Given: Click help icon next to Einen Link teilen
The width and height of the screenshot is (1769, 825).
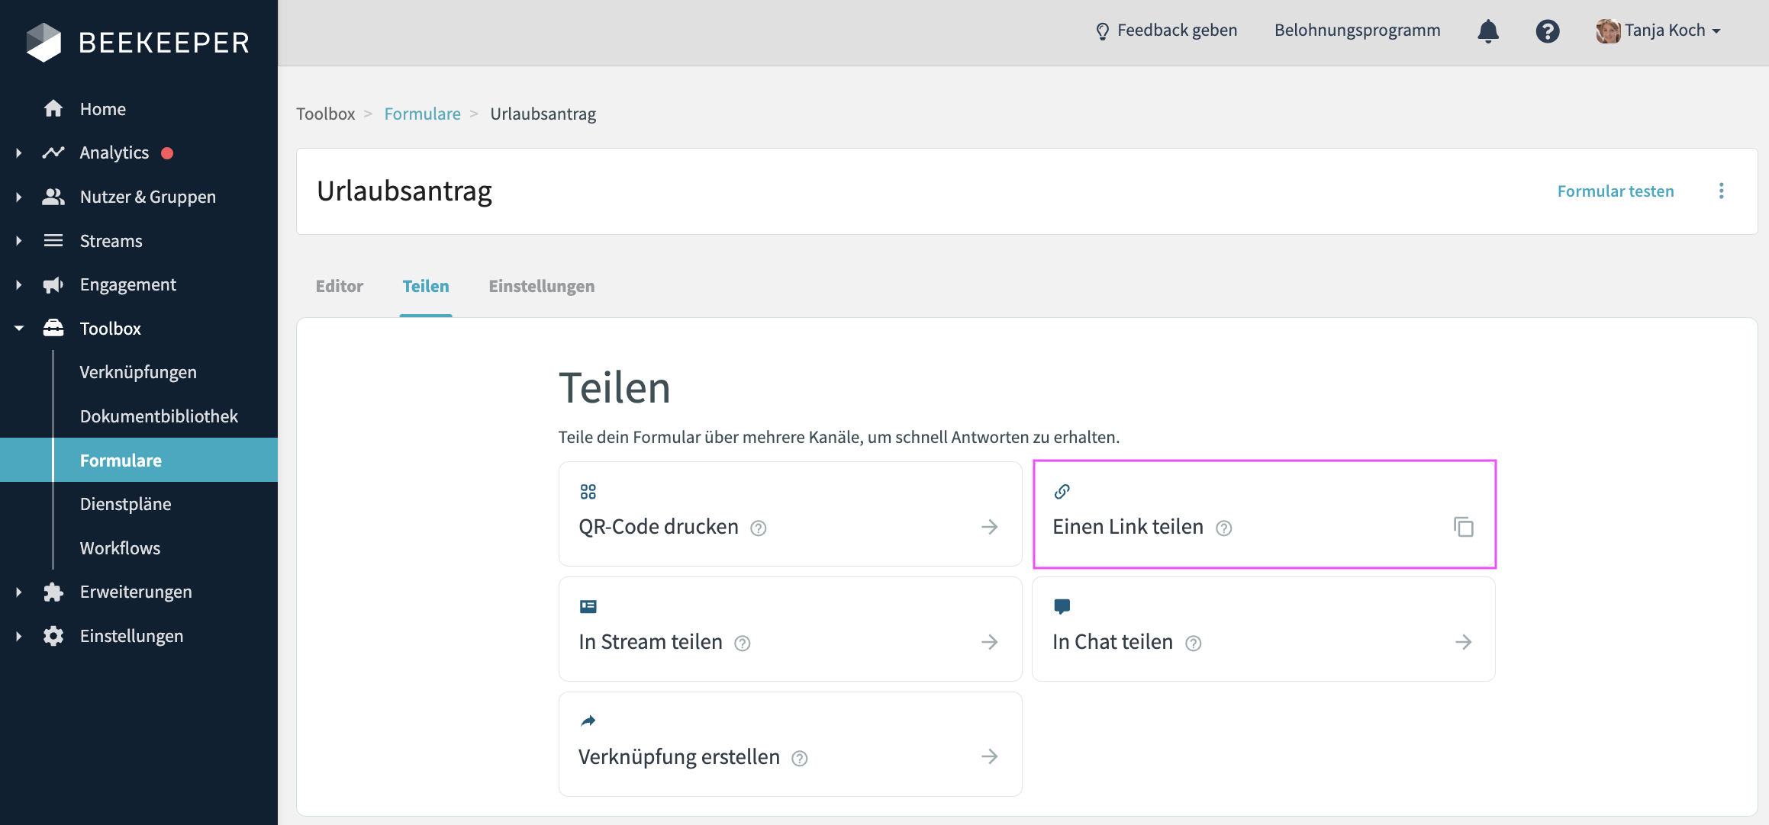Looking at the screenshot, I should click(x=1223, y=528).
